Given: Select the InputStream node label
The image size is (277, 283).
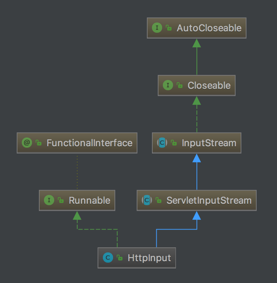Looking at the screenshot, I should coord(209,143).
